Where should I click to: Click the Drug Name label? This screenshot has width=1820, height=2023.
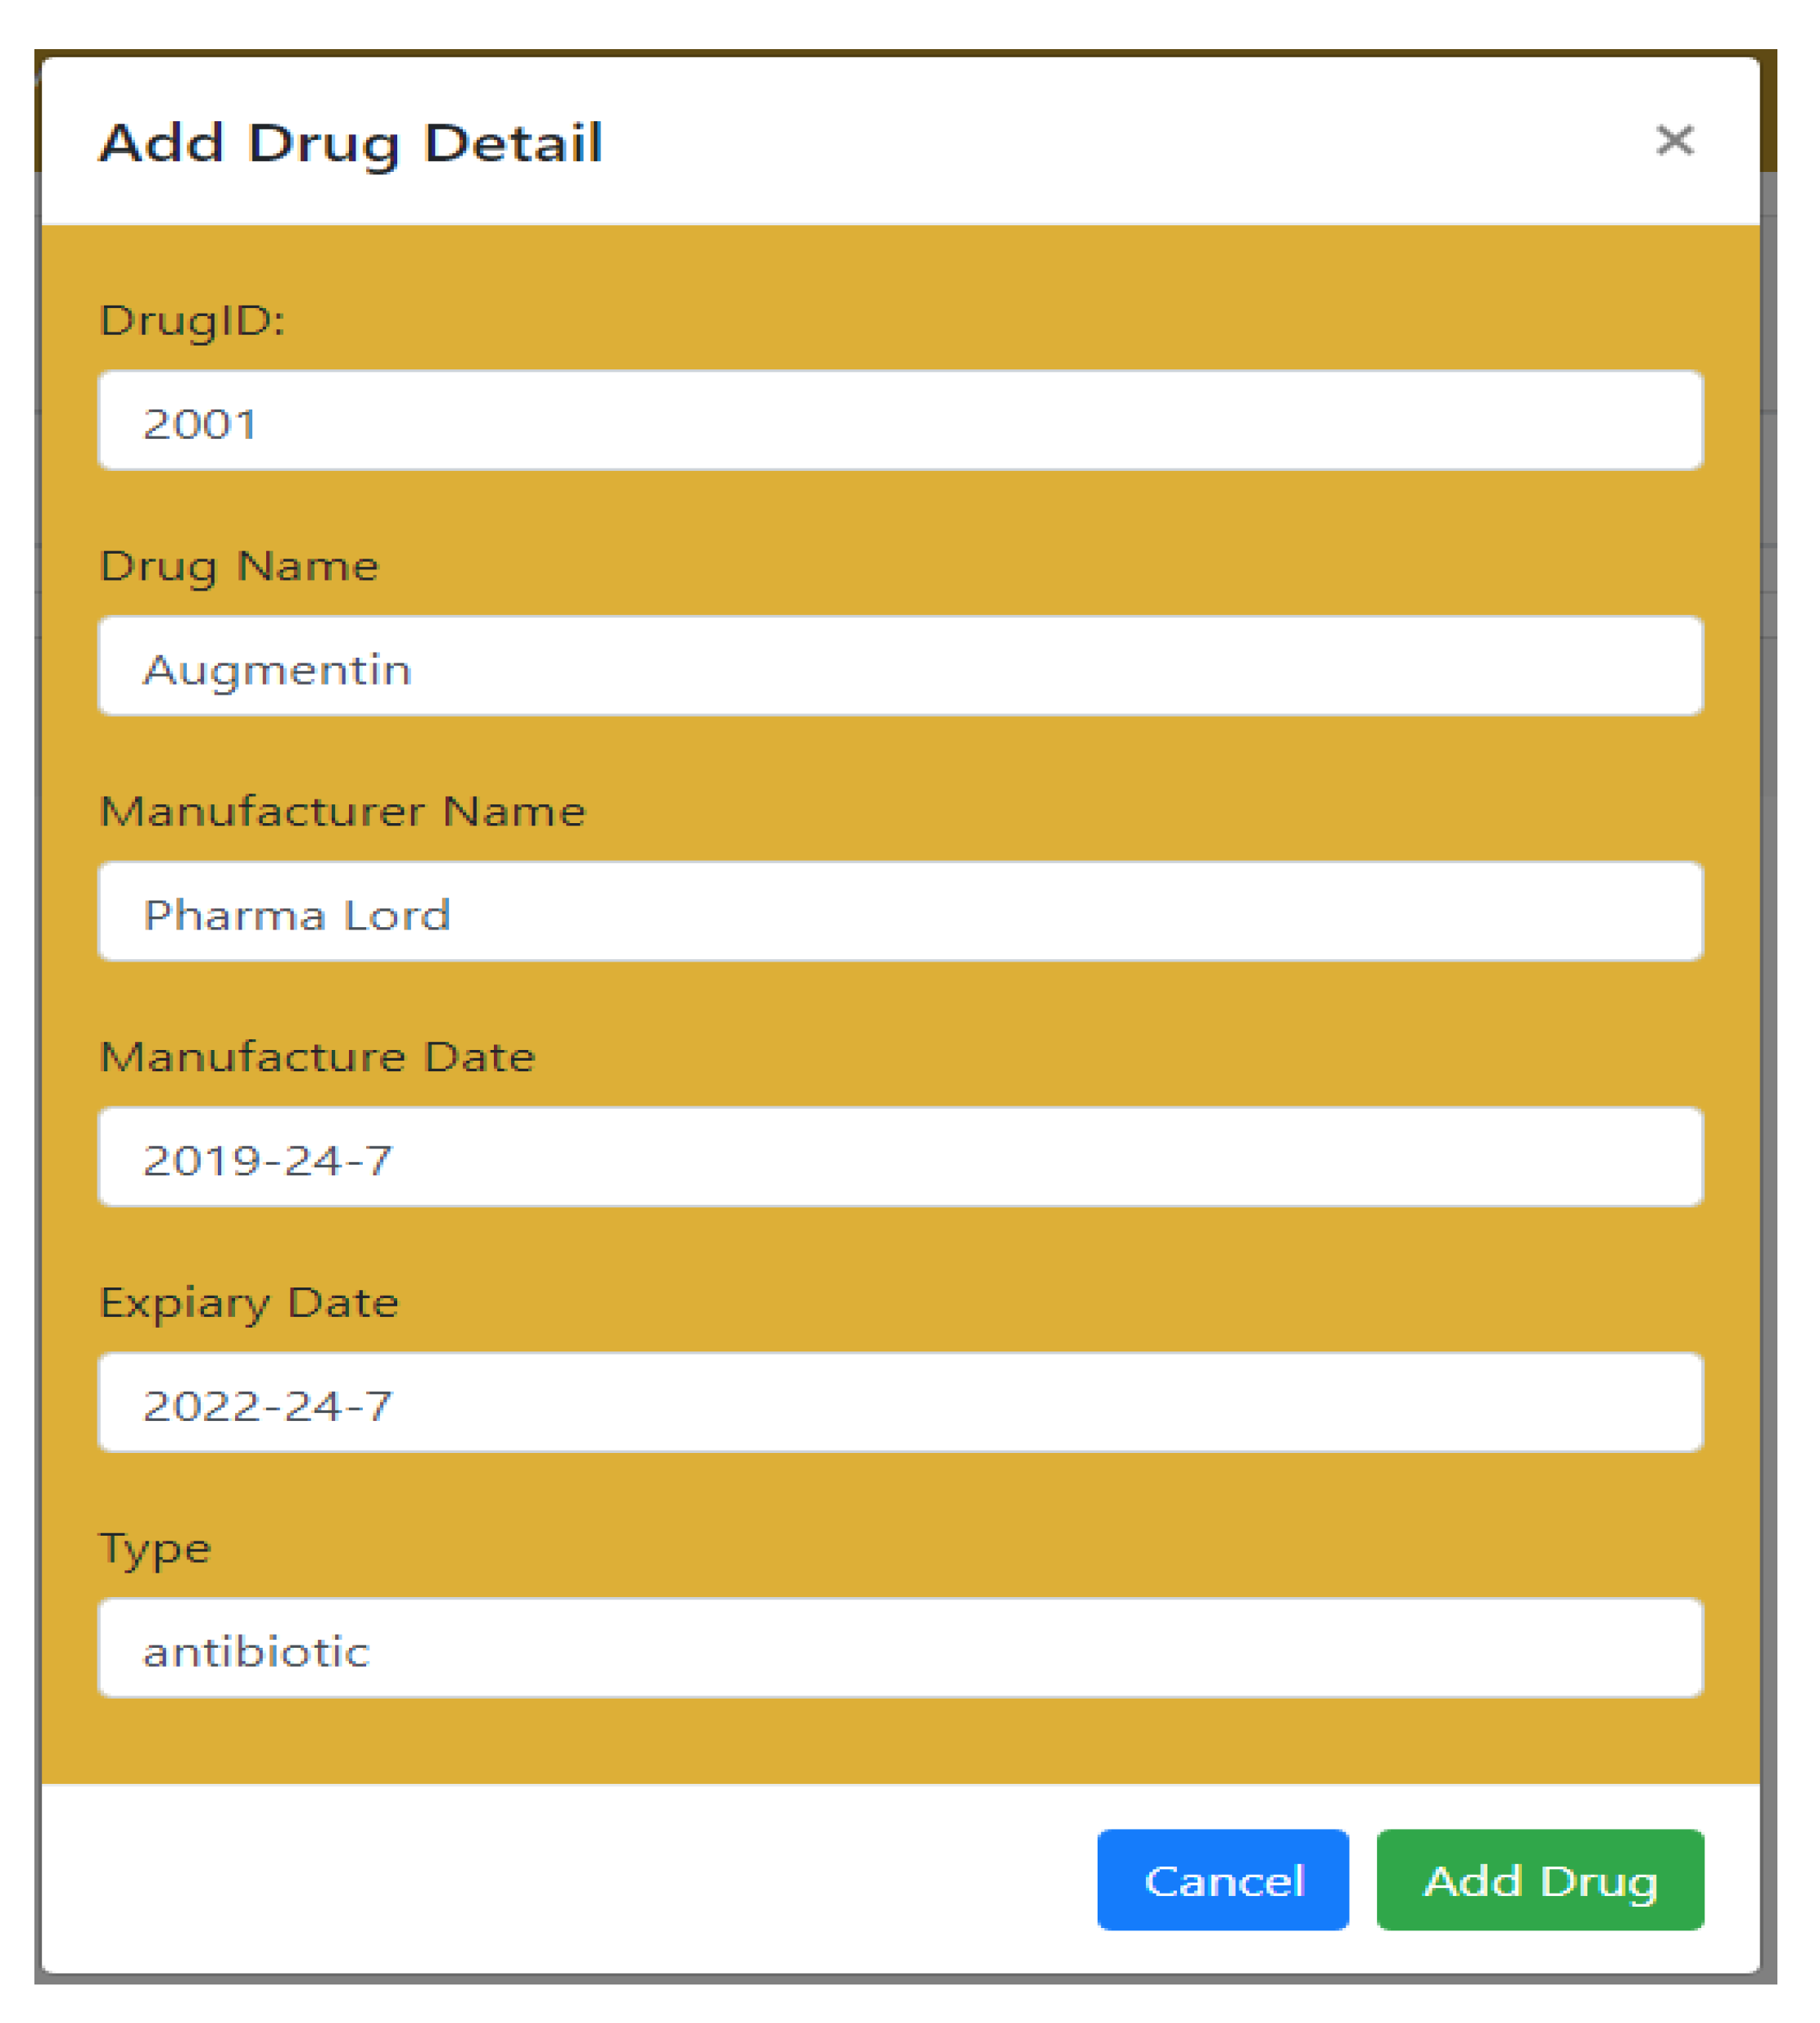point(239,567)
